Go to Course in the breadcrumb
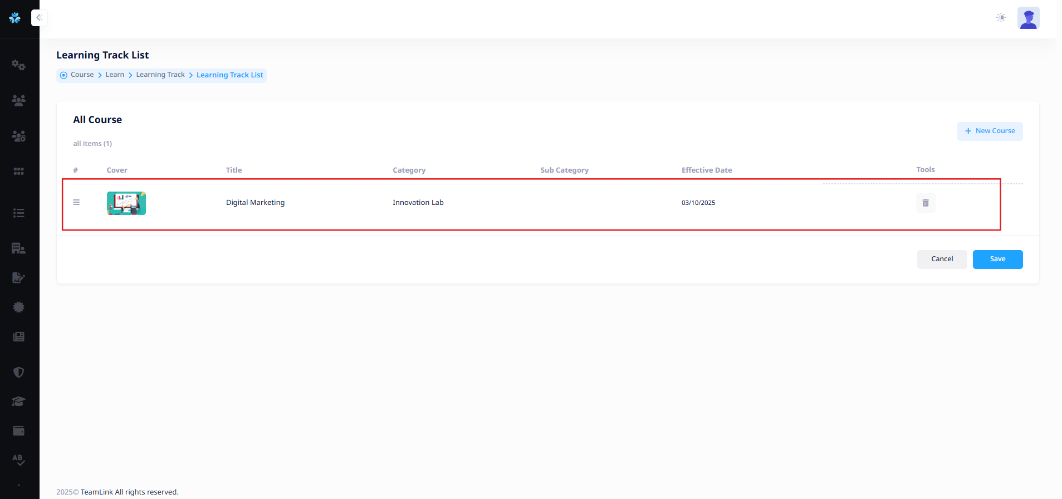 click(82, 75)
